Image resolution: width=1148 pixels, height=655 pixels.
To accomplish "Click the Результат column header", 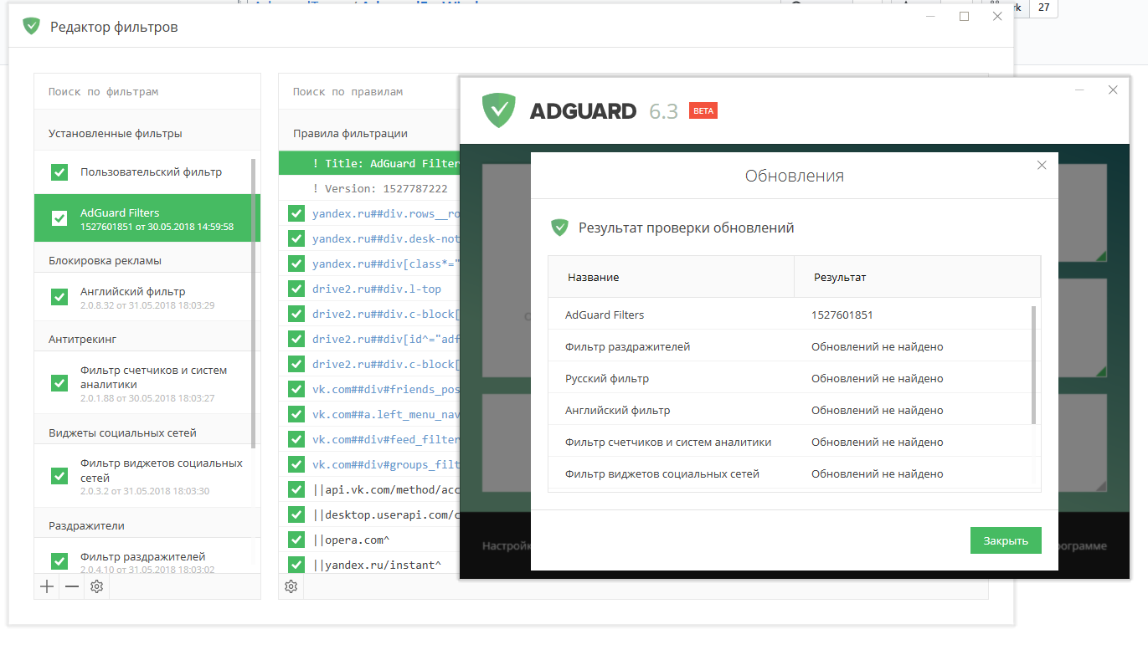I will (917, 277).
